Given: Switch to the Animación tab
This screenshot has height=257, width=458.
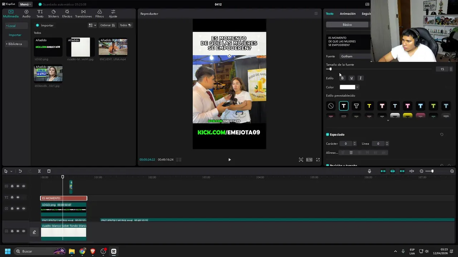Looking at the screenshot, I should coord(347,14).
